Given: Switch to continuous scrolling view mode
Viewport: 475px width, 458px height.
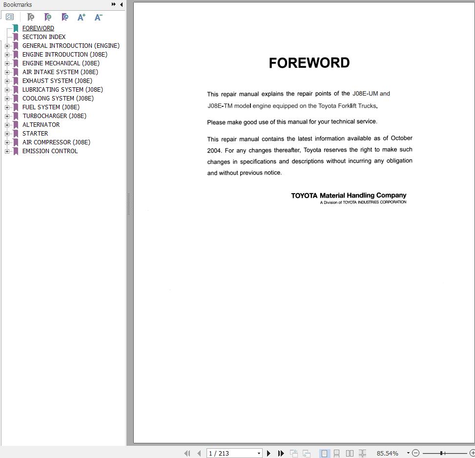Looking at the screenshot, I should click(337, 453).
